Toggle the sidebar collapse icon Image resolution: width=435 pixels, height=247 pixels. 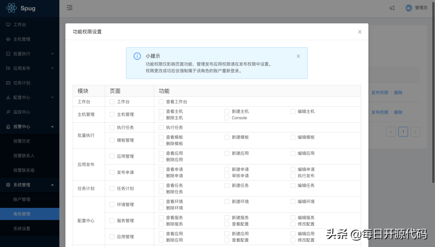coord(70,8)
